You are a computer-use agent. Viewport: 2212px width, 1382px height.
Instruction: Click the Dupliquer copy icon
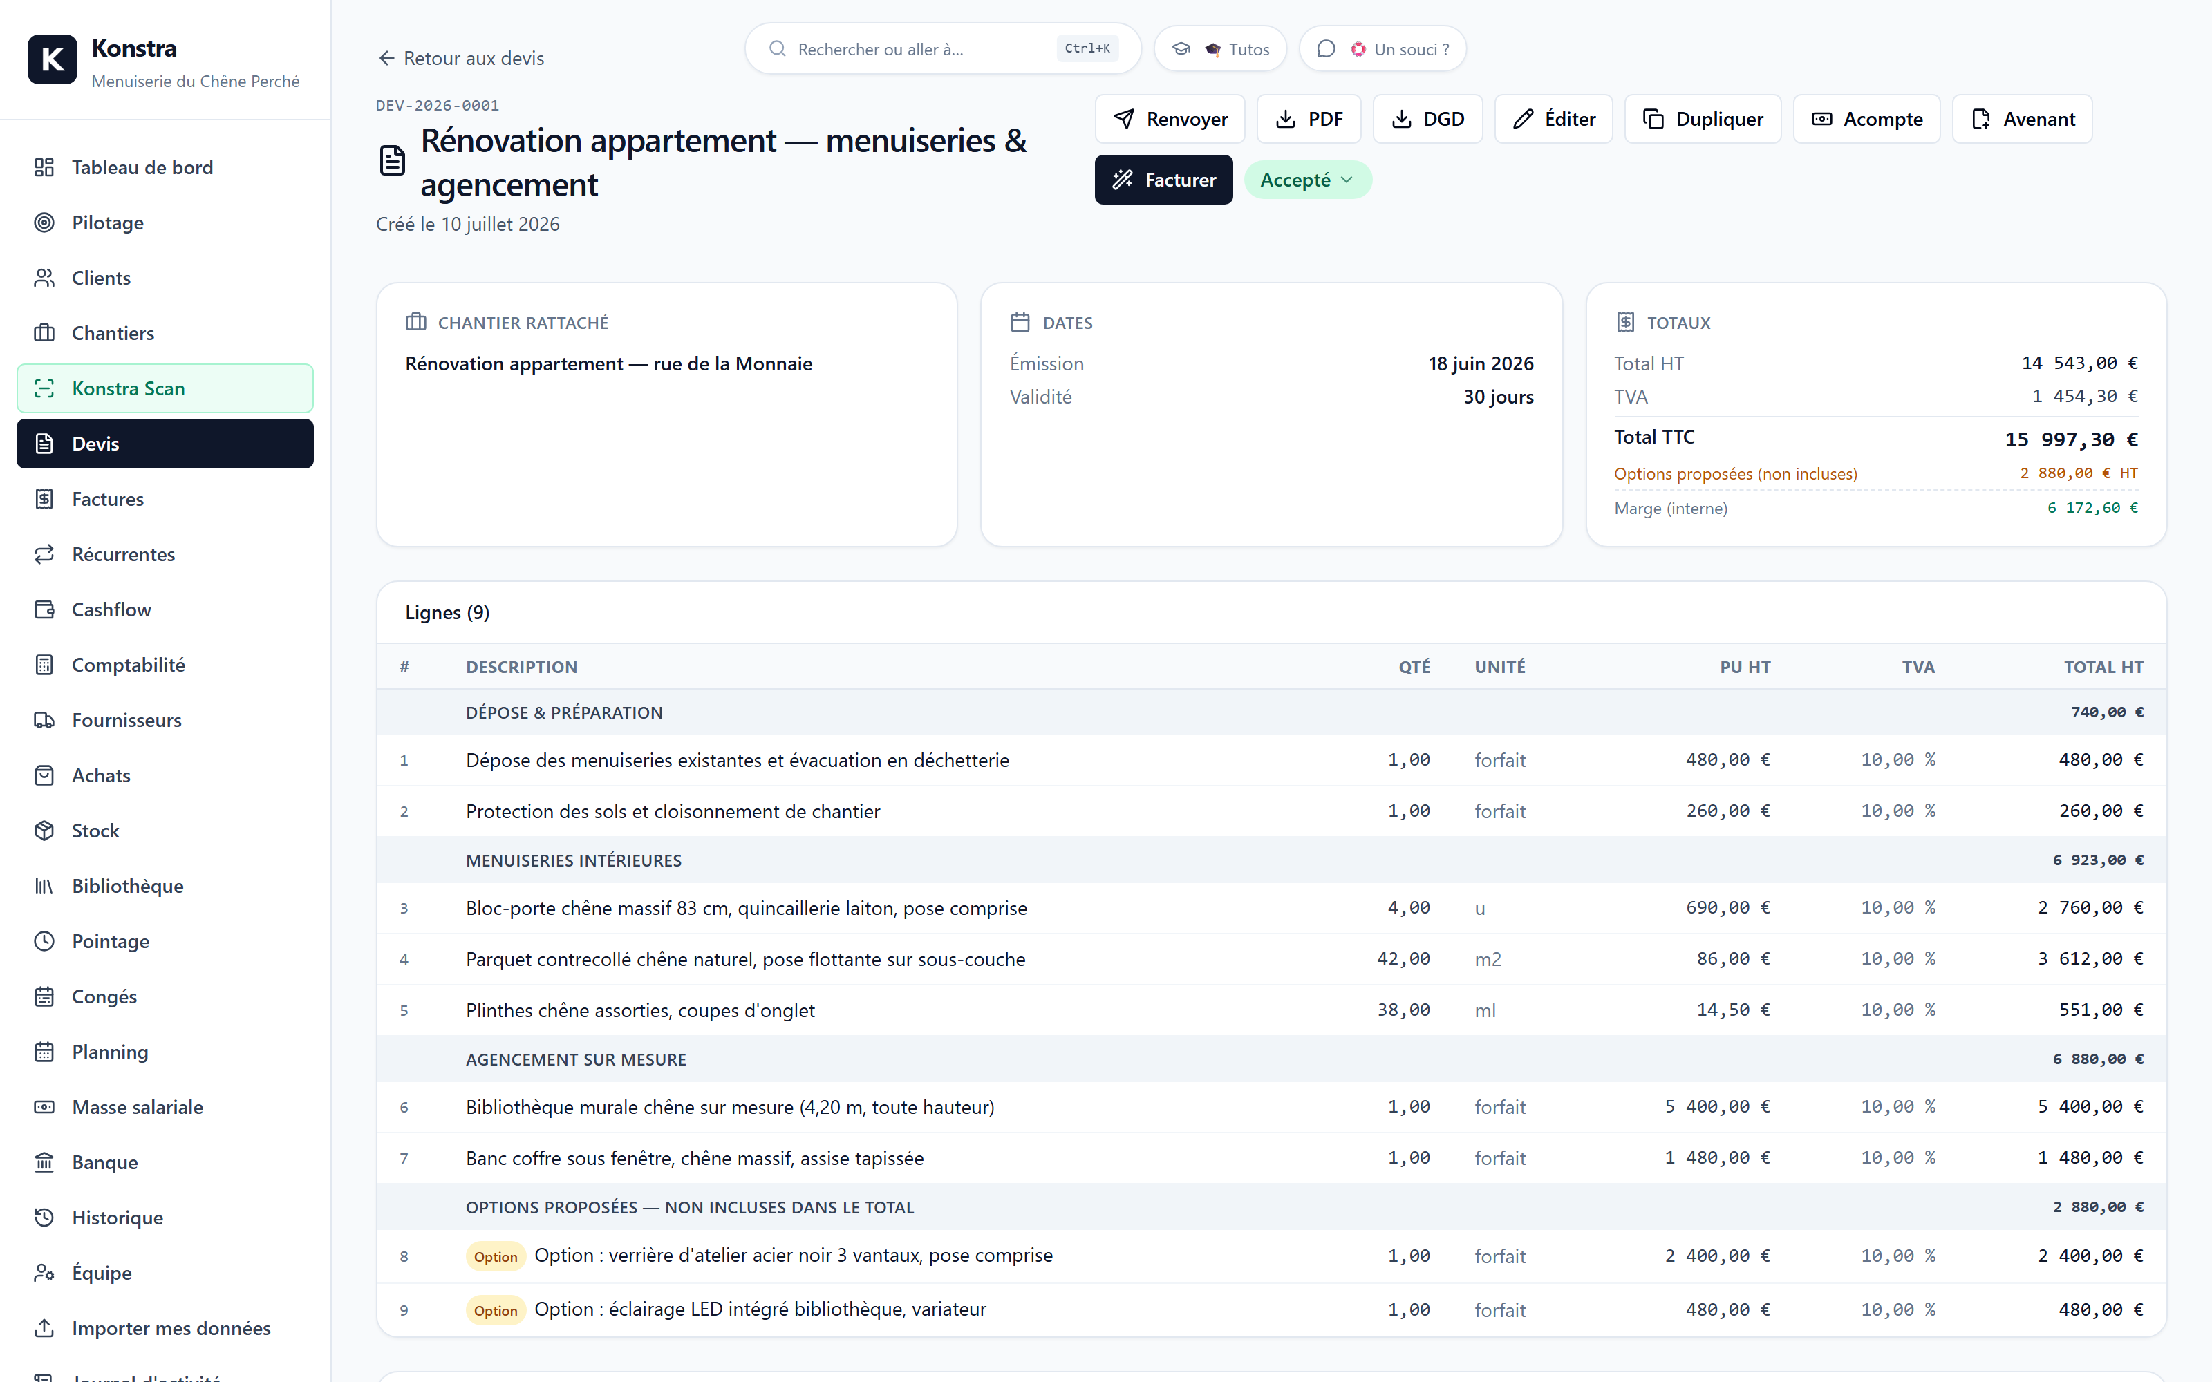pyautogui.click(x=1653, y=119)
